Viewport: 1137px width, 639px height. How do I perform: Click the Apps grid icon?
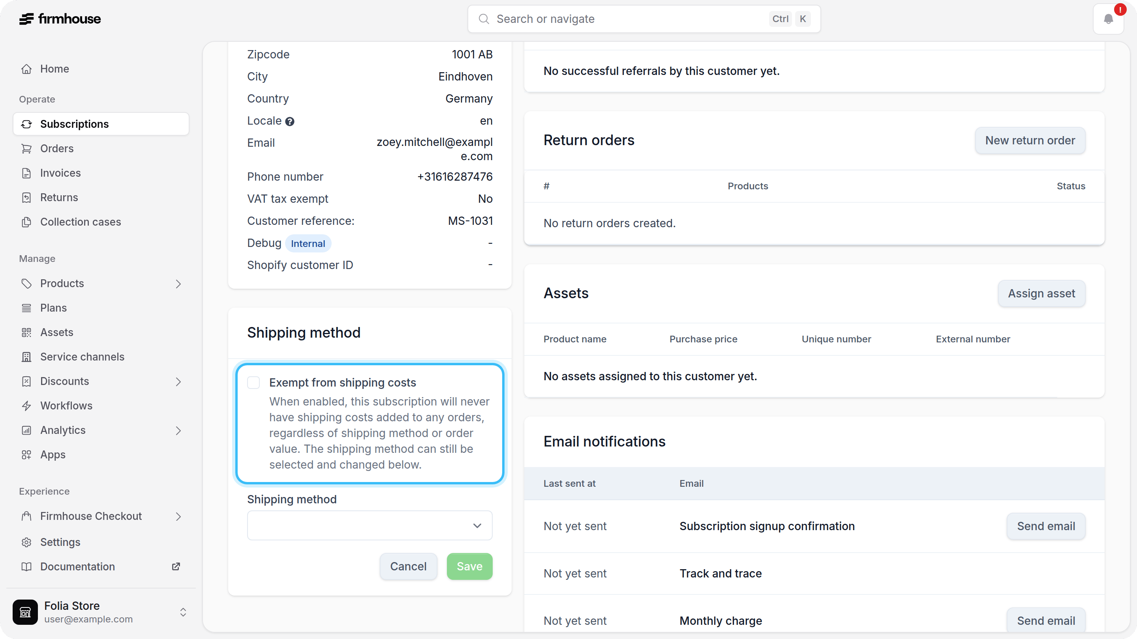[x=26, y=455]
